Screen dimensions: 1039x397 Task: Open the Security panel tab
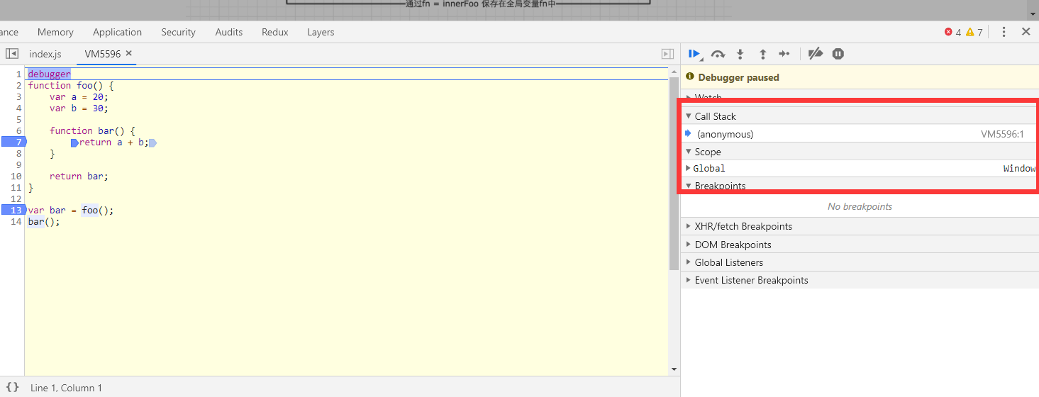[x=178, y=32]
